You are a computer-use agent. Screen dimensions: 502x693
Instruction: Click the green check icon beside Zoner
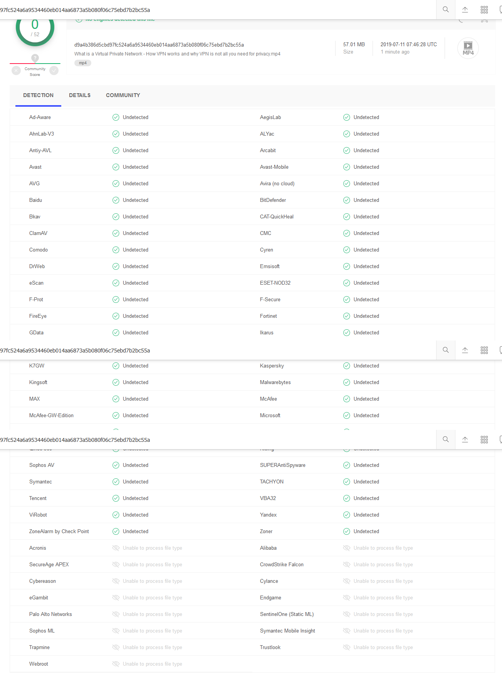[x=347, y=532]
